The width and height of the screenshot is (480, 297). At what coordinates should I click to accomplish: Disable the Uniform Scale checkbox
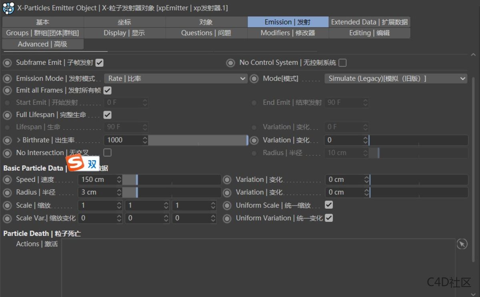329,205
